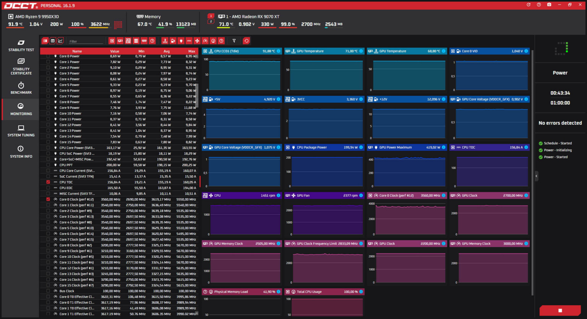This screenshot has width=587, height=319.
Task: Toggle the temperature sensors filter icon
Action: [x=165, y=41]
